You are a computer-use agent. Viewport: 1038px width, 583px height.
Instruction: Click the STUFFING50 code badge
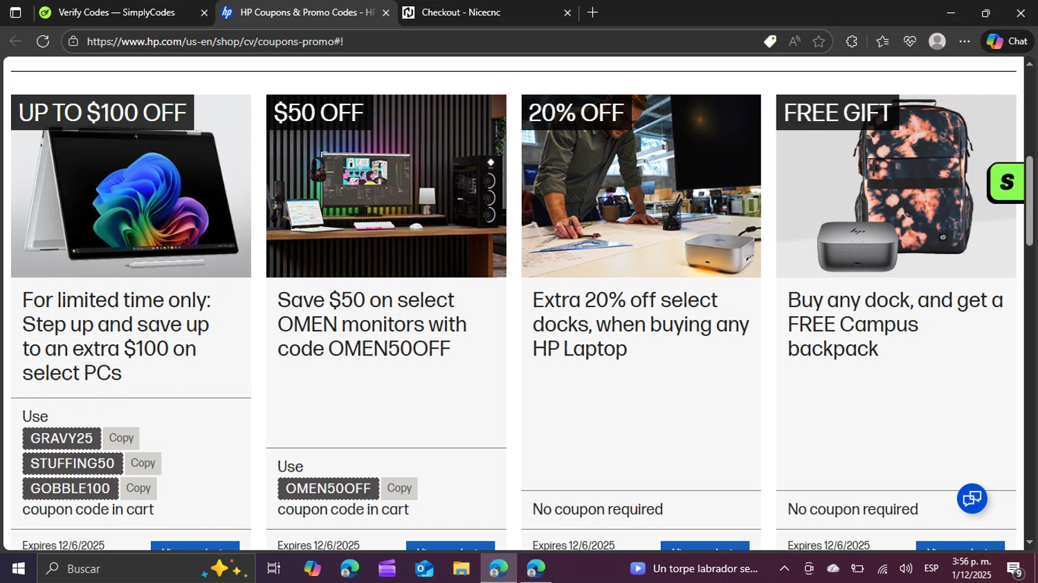[x=73, y=463]
